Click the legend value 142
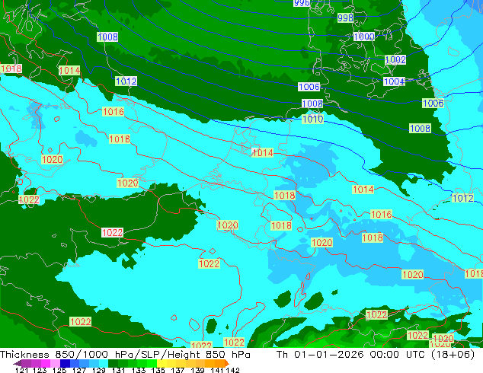483x373 pixels. pyautogui.click(x=233, y=370)
